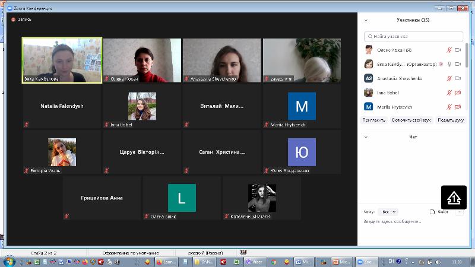Click muted mic icon for Anastasiia Shevchenko row

point(449,78)
